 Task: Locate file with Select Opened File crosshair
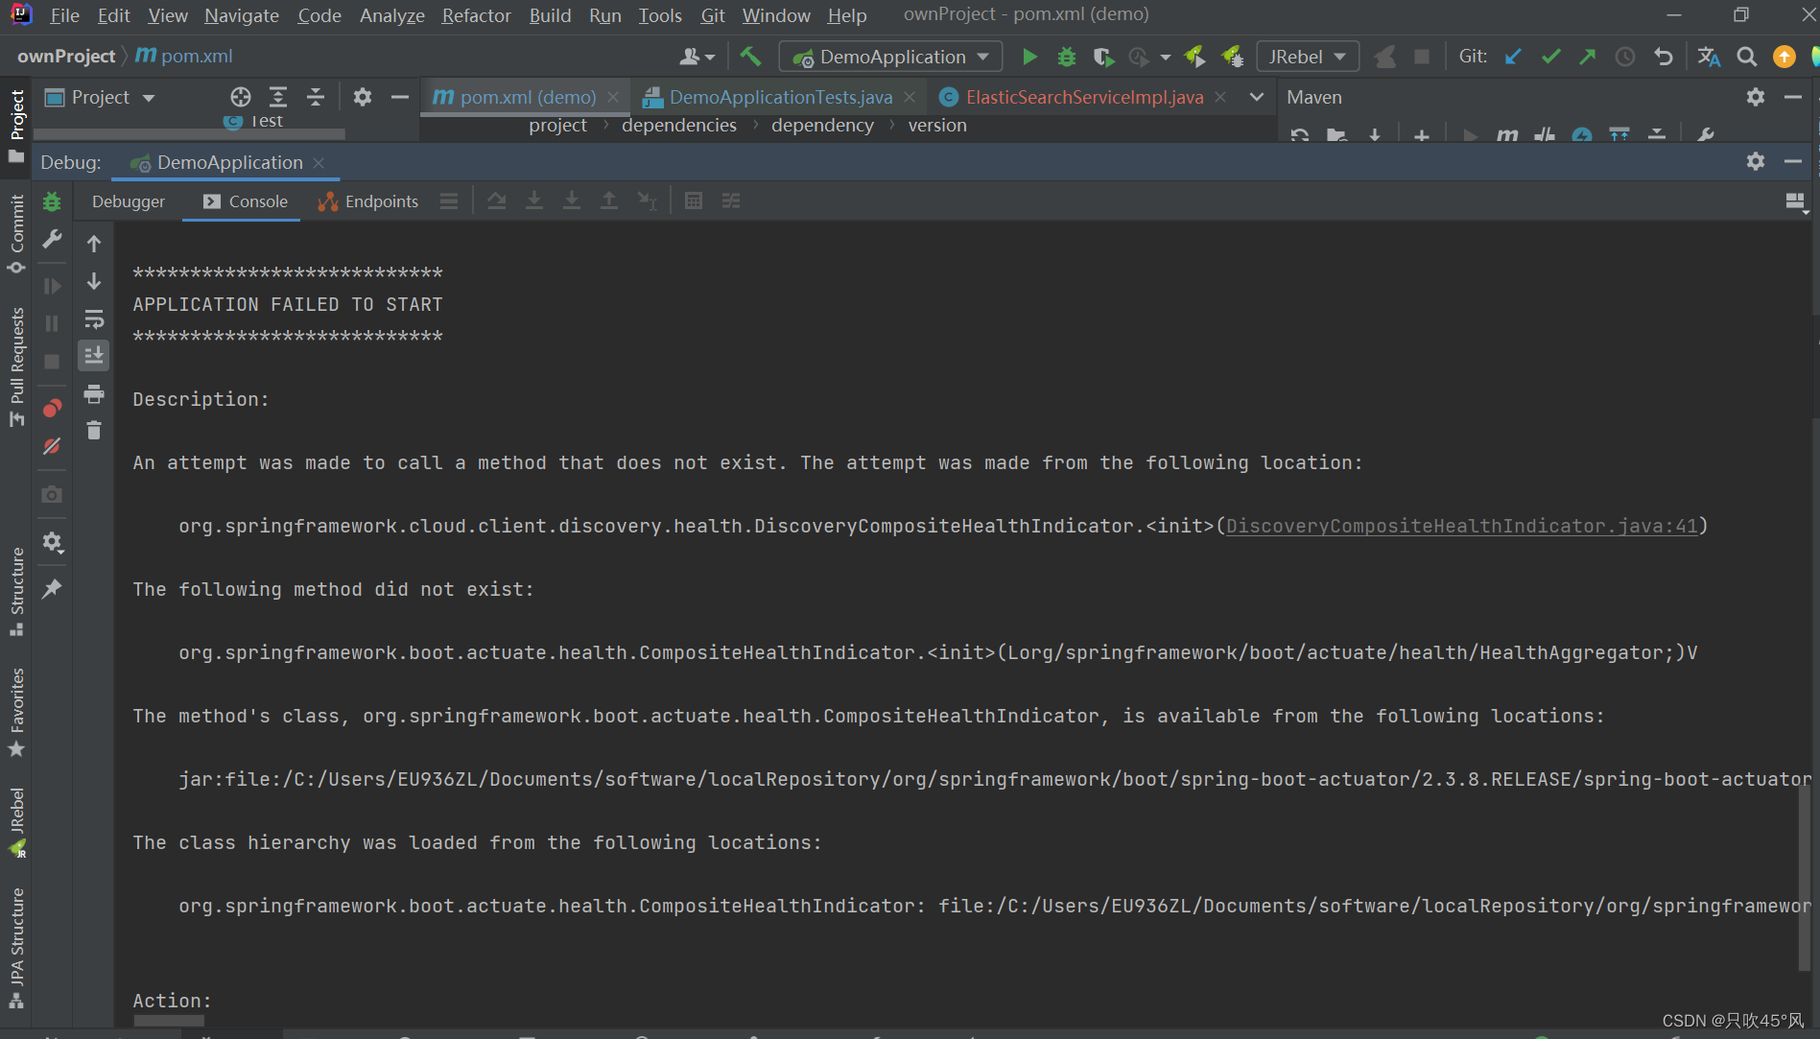[x=241, y=97]
